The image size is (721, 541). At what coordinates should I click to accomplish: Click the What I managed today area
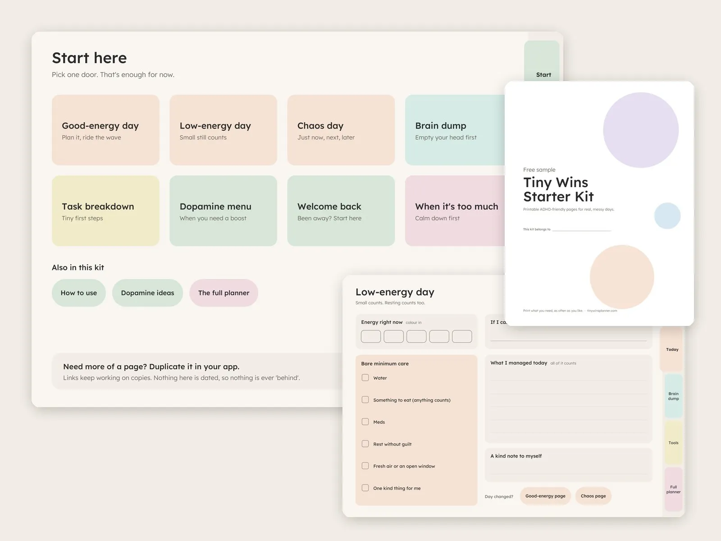569,399
